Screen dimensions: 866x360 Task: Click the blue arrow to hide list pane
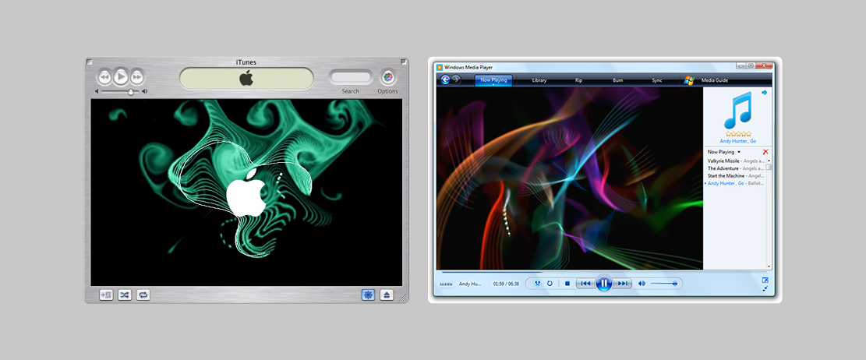click(x=765, y=93)
